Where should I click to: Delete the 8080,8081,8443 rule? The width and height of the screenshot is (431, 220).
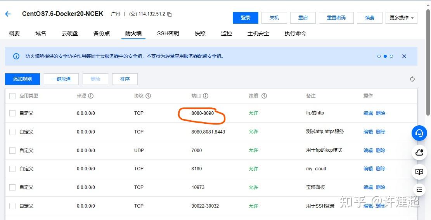pyautogui.click(x=381, y=132)
